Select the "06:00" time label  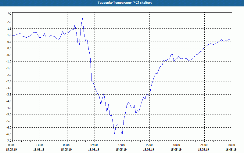pos(67,145)
